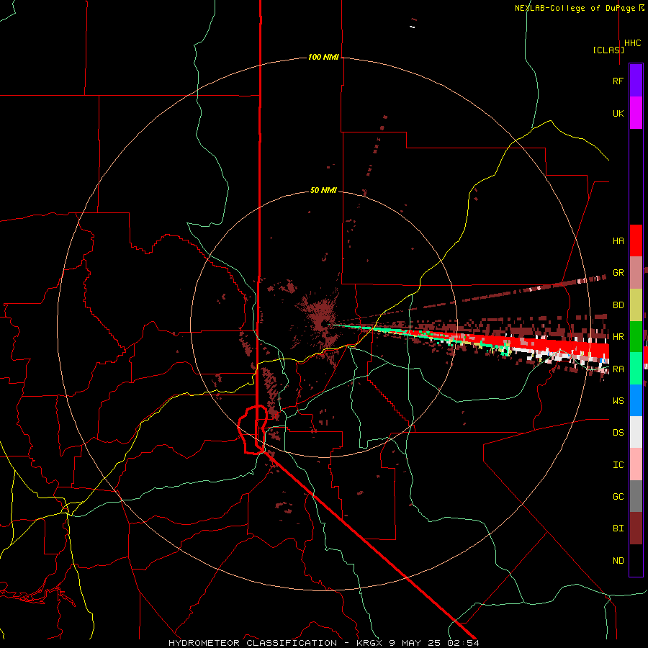Viewport: 648px width, 648px height.
Task: Click the '[CLAS]' unit label
Action: coord(608,50)
